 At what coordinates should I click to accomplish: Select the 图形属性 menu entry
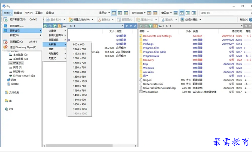(x=23, y=26)
